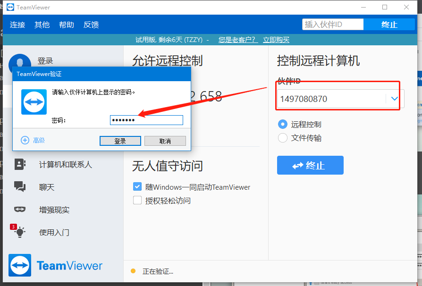Click the 控制远程计算机 heading
The image size is (422, 286).
tap(318, 60)
